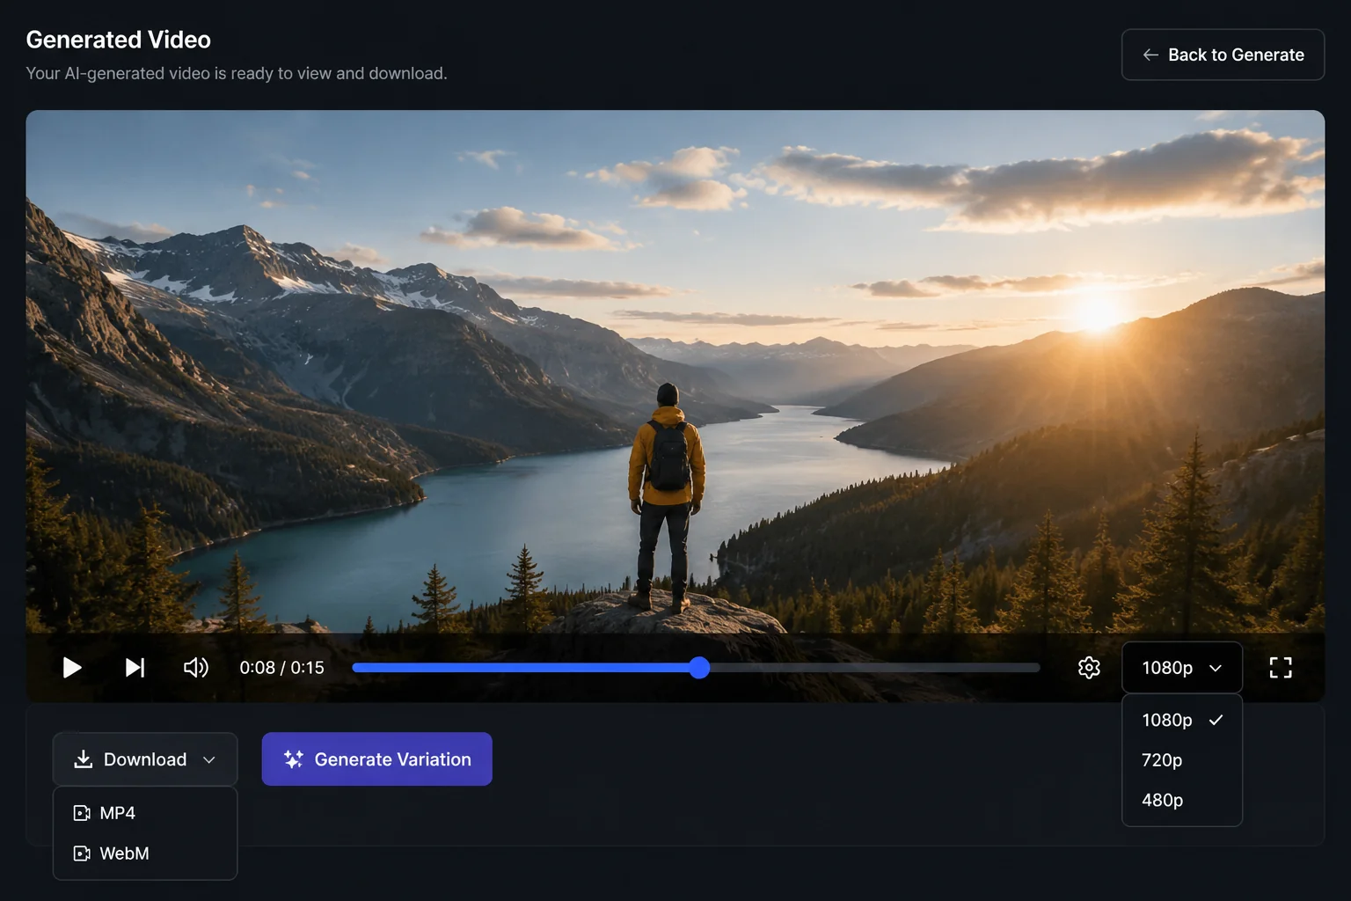The height and width of the screenshot is (901, 1351).
Task: Click the 0:08 / 0:15 time display
Action: [x=282, y=668]
